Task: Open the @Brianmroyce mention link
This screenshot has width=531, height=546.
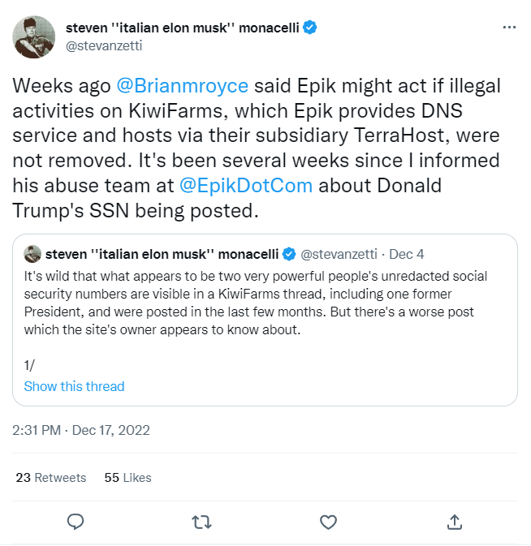Action: [x=182, y=86]
